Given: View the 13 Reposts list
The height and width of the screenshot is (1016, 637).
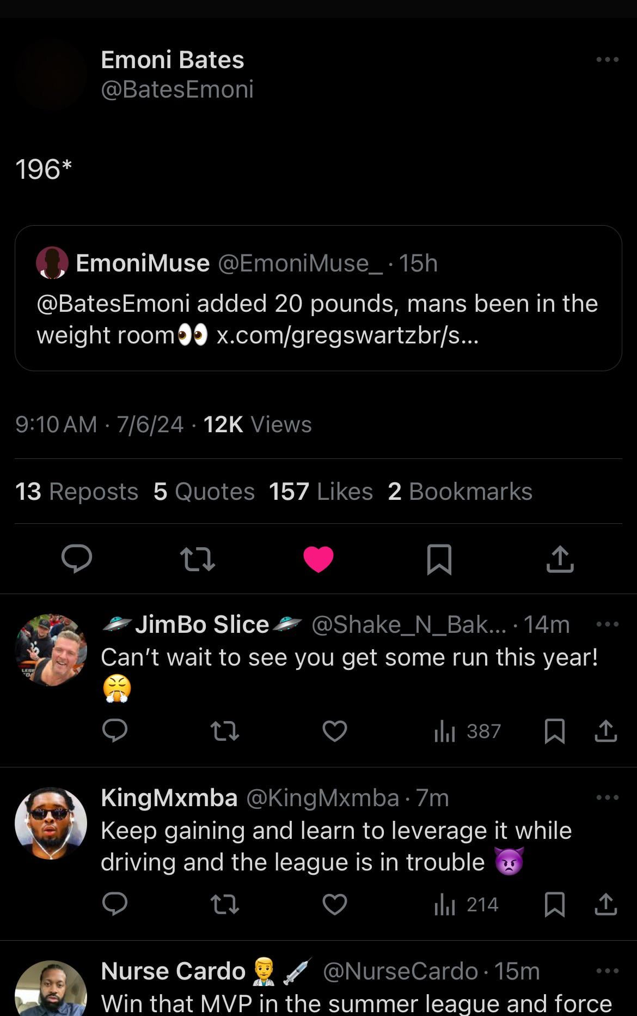Looking at the screenshot, I should pyautogui.click(x=77, y=492).
